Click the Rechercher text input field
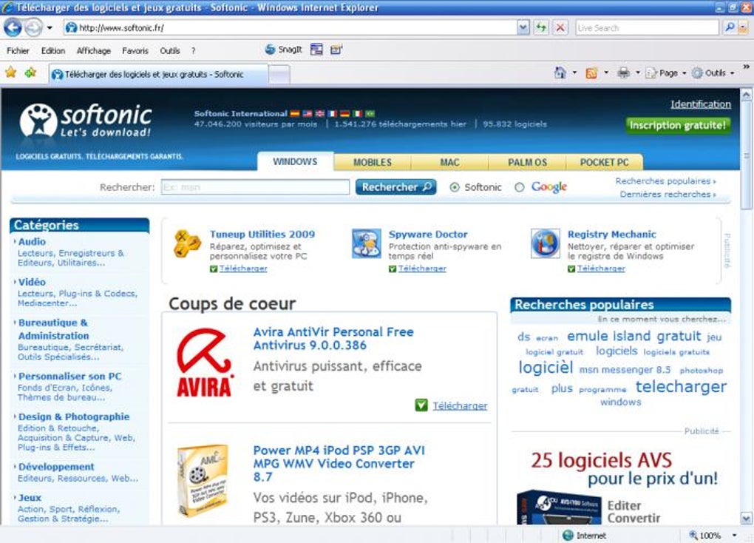The width and height of the screenshot is (754, 543). coord(255,186)
